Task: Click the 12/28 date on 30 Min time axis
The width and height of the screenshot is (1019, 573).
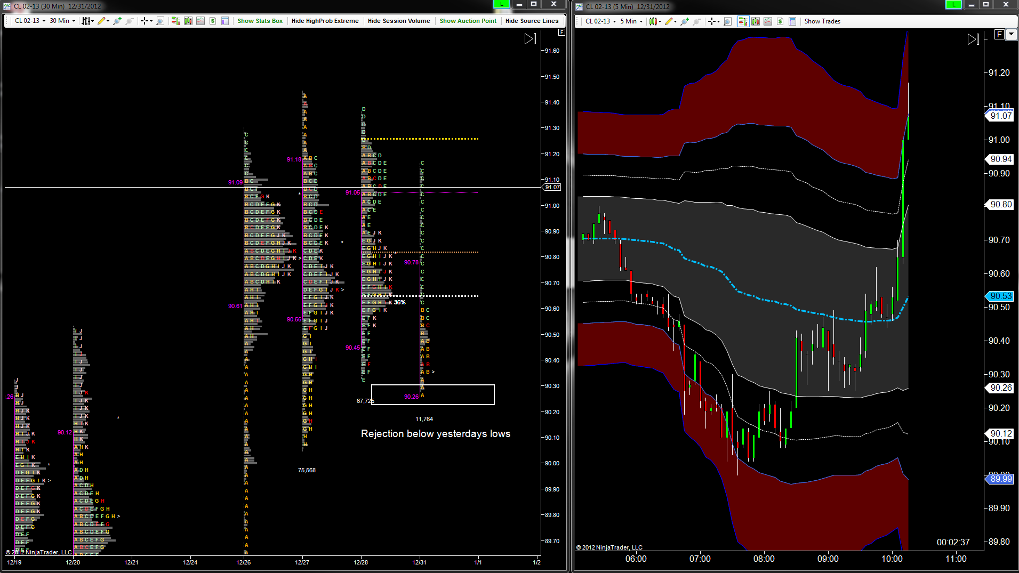Action: click(x=361, y=562)
